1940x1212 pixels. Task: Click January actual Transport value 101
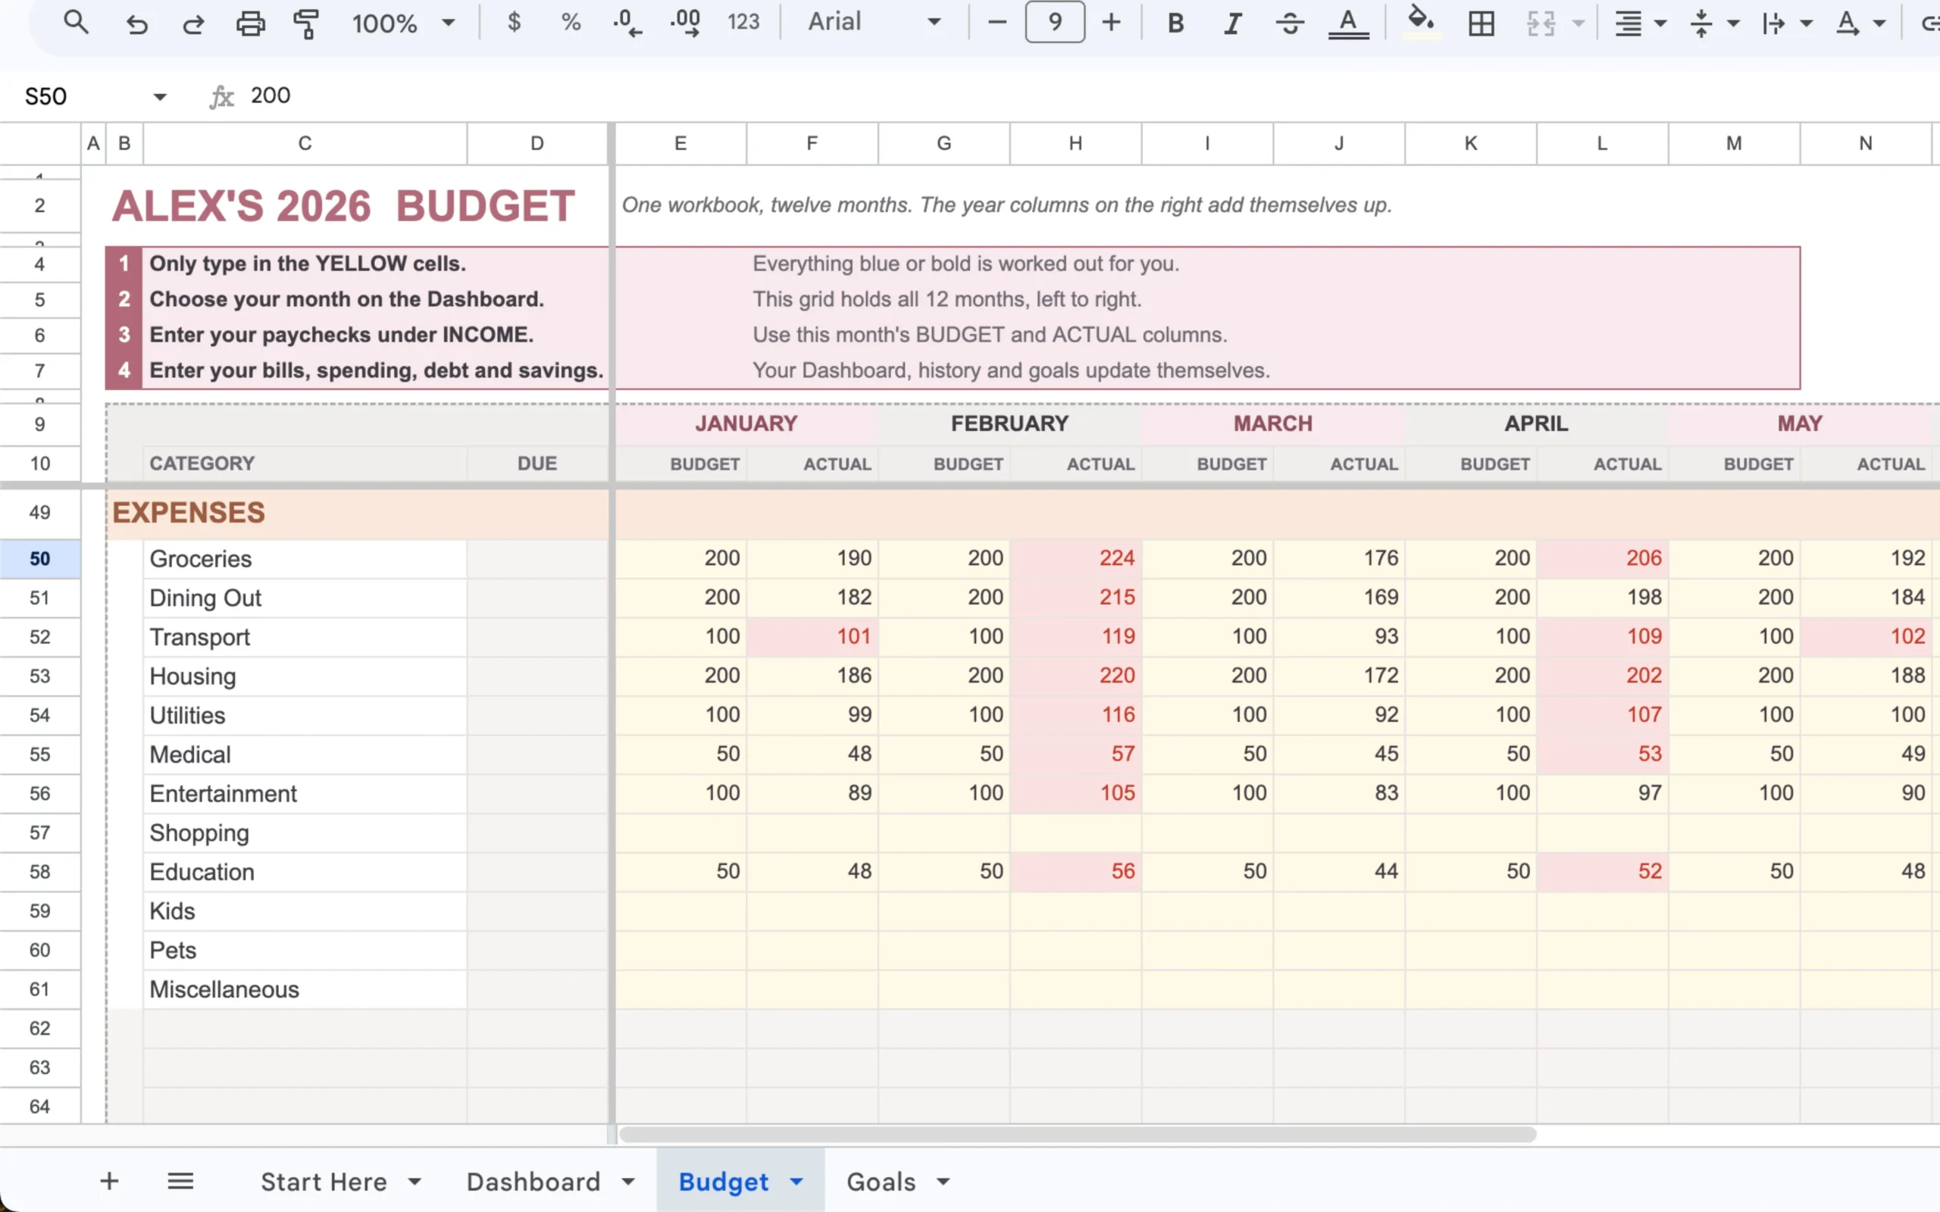point(812,636)
